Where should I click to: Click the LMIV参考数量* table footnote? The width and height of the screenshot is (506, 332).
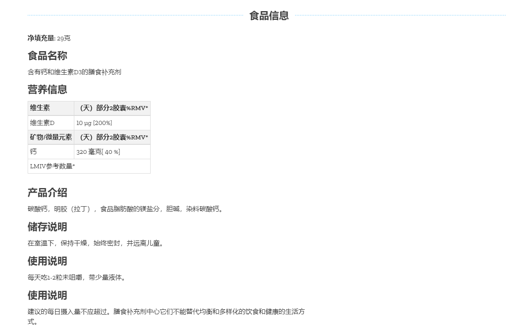click(52, 166)
